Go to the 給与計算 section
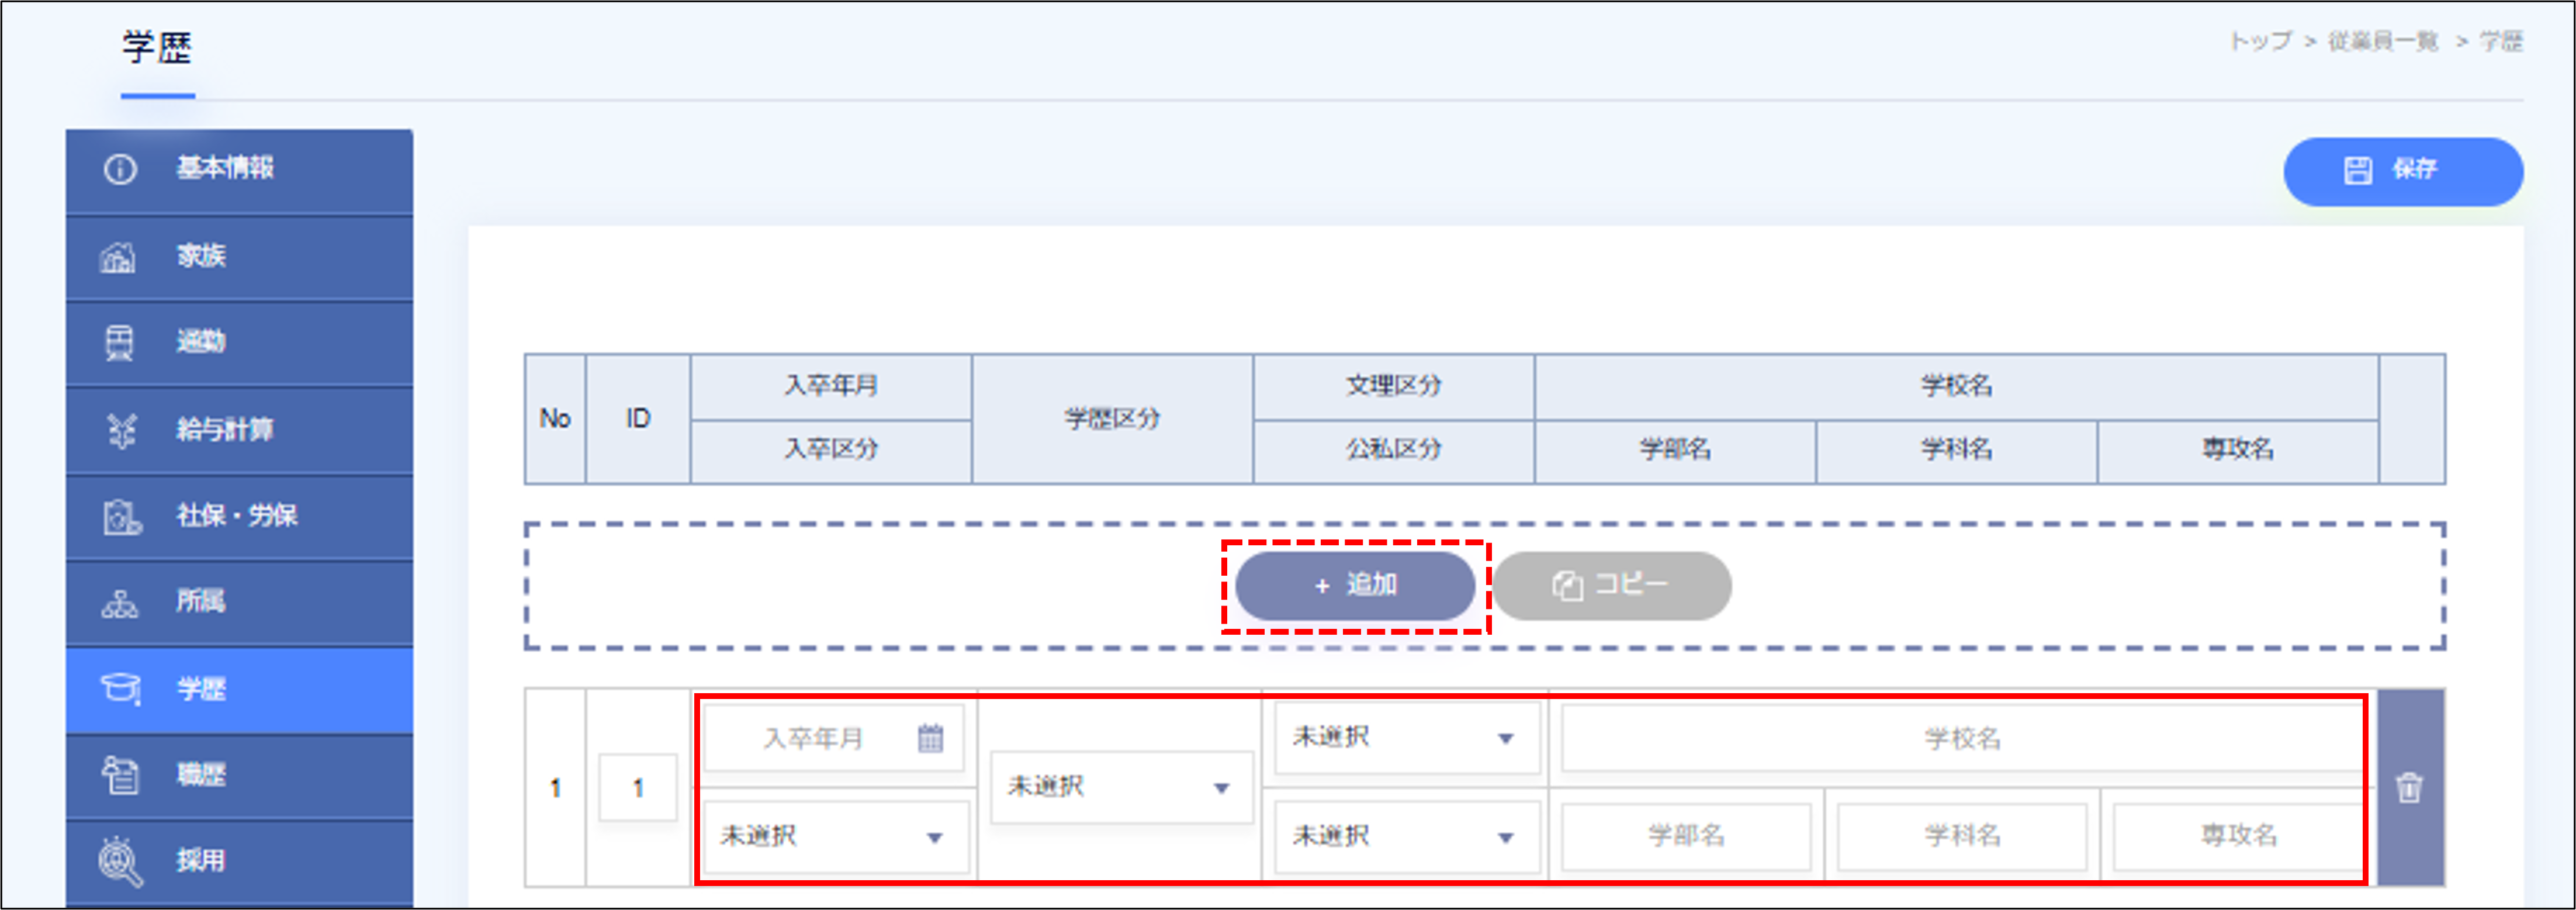The width and height of the screenshot is (2576, 910). pyautogui.click(x=239, y=430)
